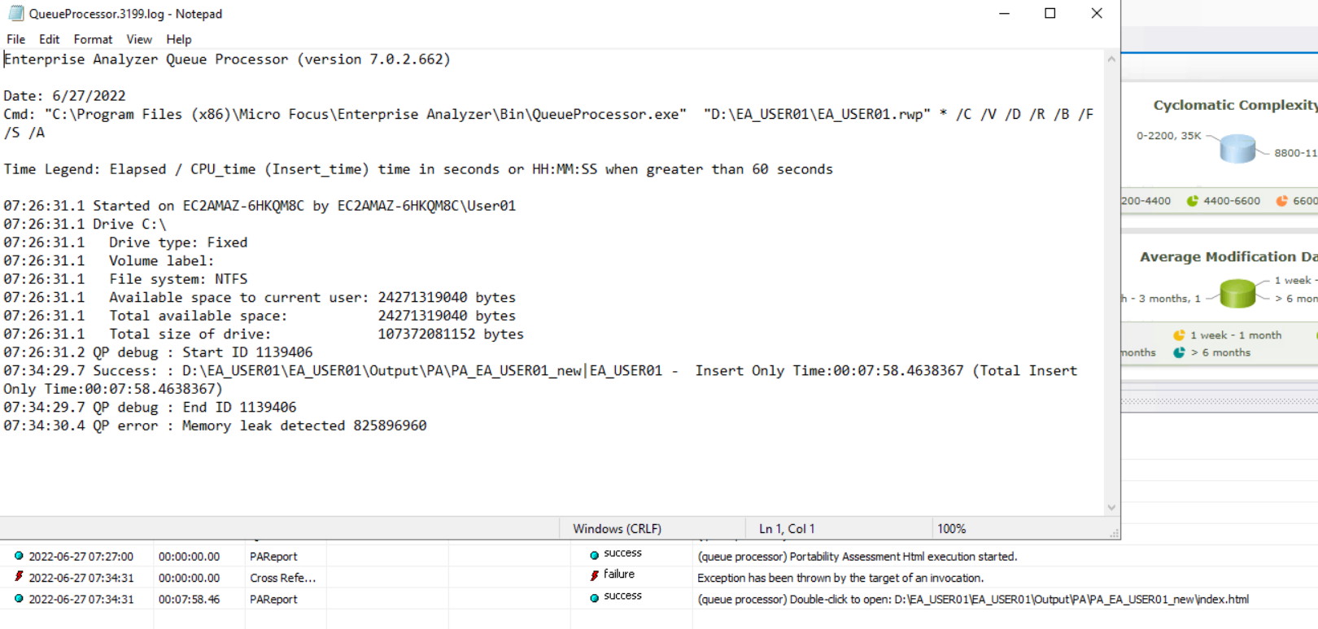
Task: Click the teal '> 6 months' legend icon
Action: point(1179,352)
